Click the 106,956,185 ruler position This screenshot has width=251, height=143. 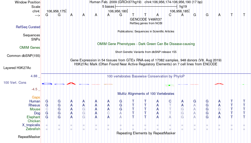click(179, 11)
